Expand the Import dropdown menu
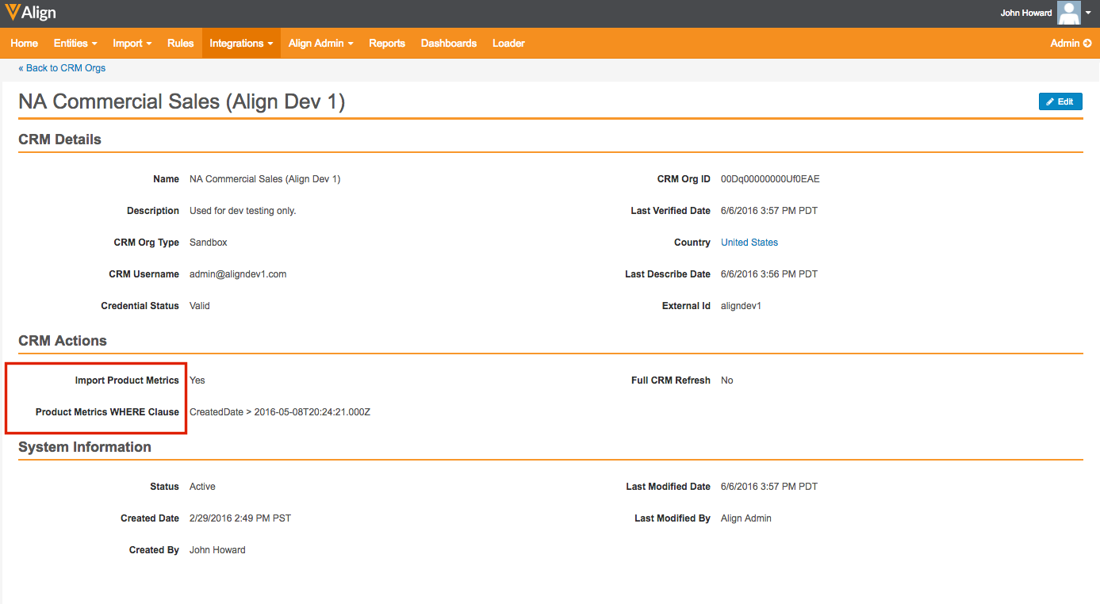Image resolution: width=1100 pixels, height=604 pixels. pyautogui.click(x=132, y=44)
